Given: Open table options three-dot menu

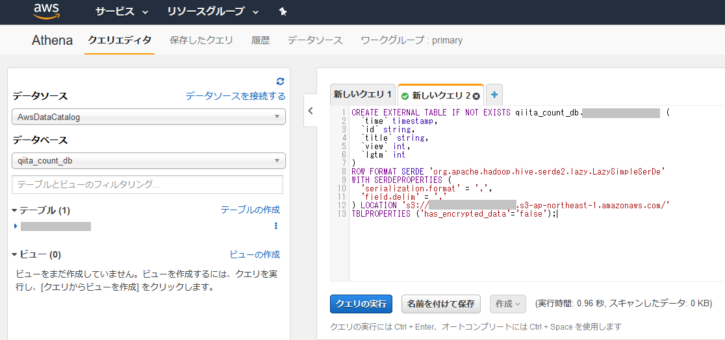Looking at the screenshot, I should (276, 226).
